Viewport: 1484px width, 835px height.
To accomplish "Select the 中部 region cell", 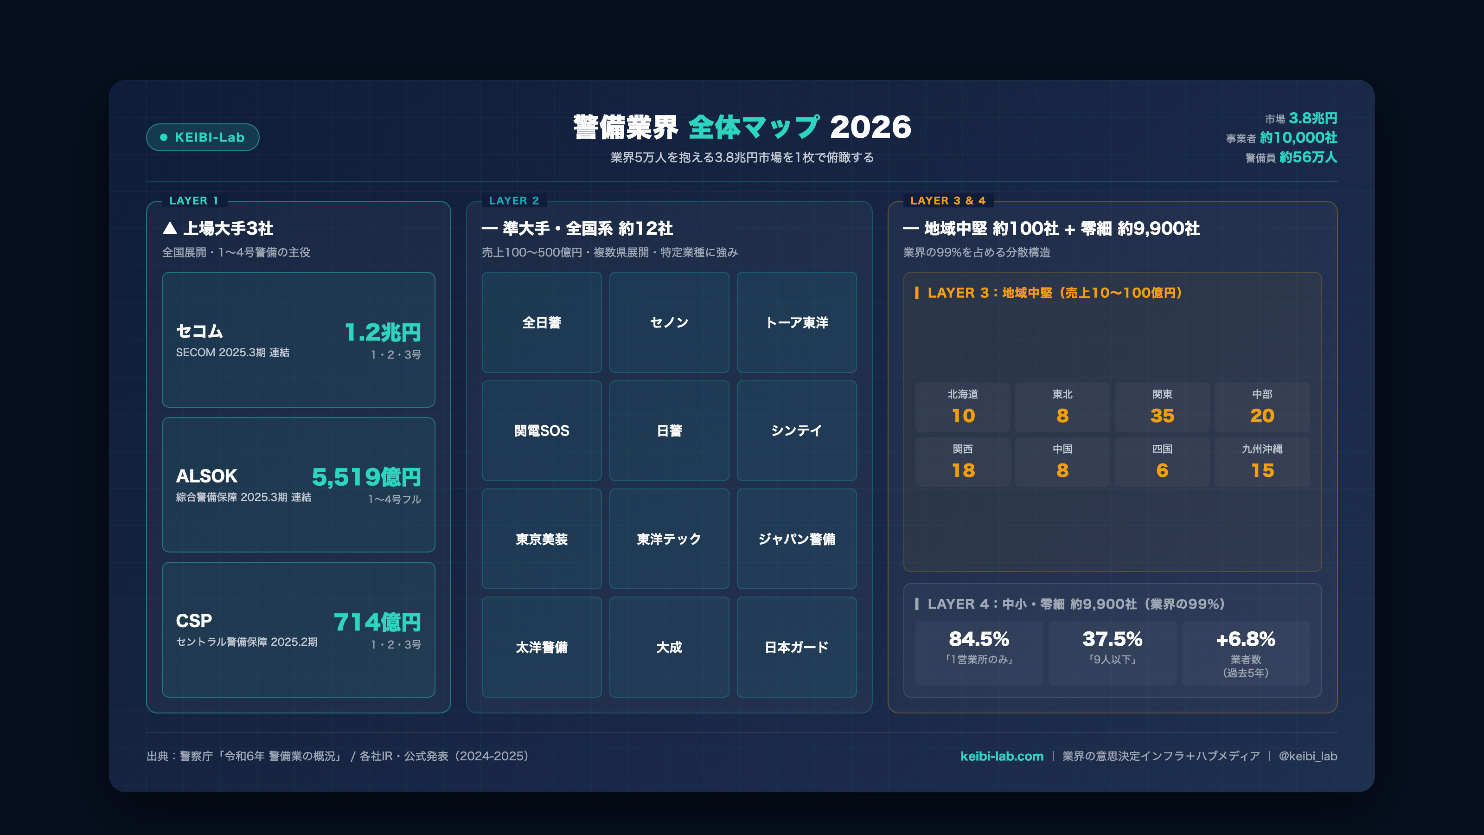I will (x=1262, y=407).
